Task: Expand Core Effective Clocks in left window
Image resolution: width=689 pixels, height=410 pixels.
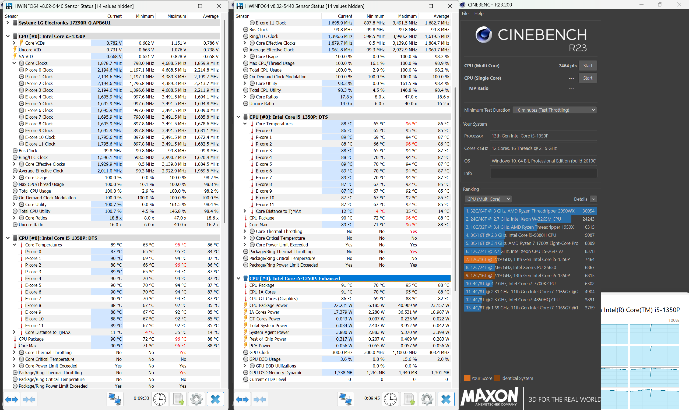Action: click(x=14, y=164)
